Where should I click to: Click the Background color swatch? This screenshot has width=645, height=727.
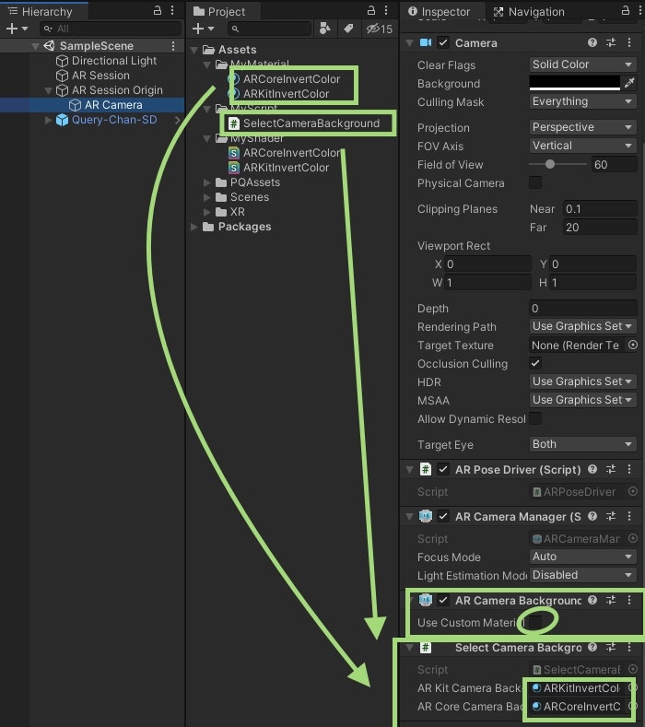575,83
